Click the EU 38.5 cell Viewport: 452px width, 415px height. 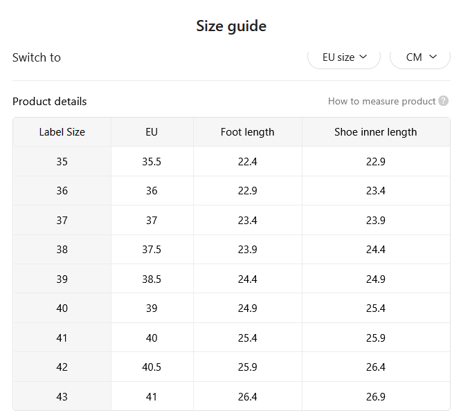pyautogui.click(x=152, y=279)
